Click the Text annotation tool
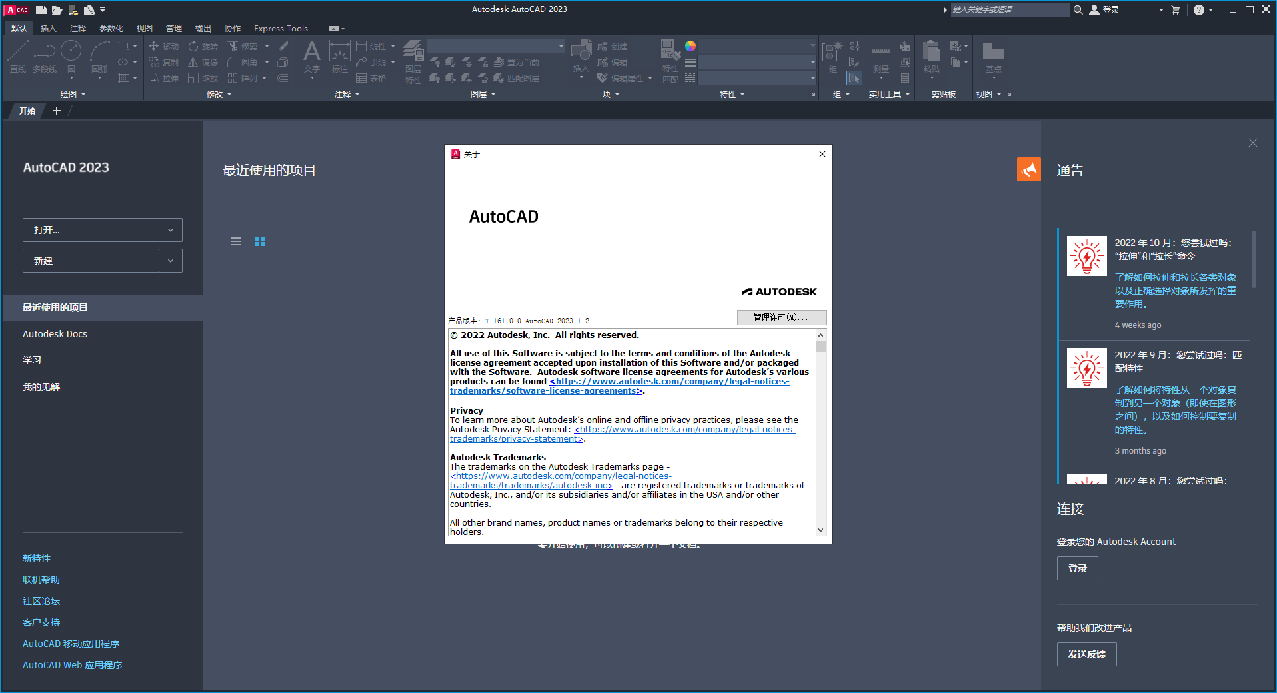This screenshot has width=1277, height=693. [x=311, y=56]
